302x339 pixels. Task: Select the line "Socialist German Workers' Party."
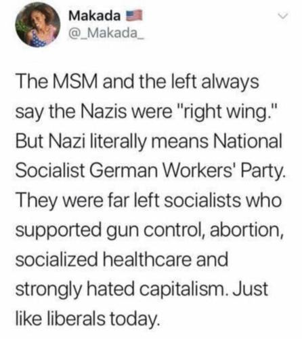pyautogui.click(x=149, y=171)
